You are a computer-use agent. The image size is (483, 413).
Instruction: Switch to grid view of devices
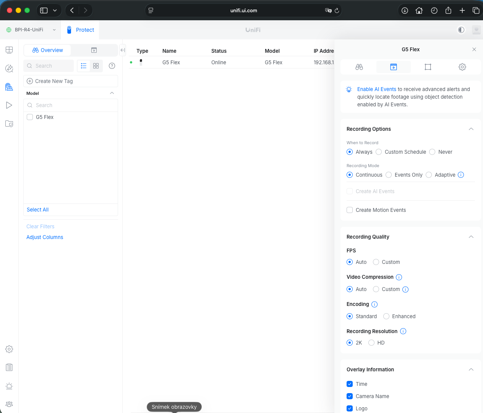(x=96, y=66)
